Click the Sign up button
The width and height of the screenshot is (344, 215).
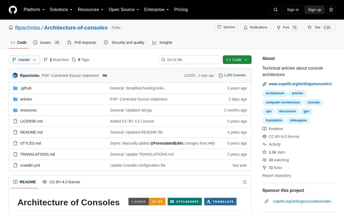(314, 10)
